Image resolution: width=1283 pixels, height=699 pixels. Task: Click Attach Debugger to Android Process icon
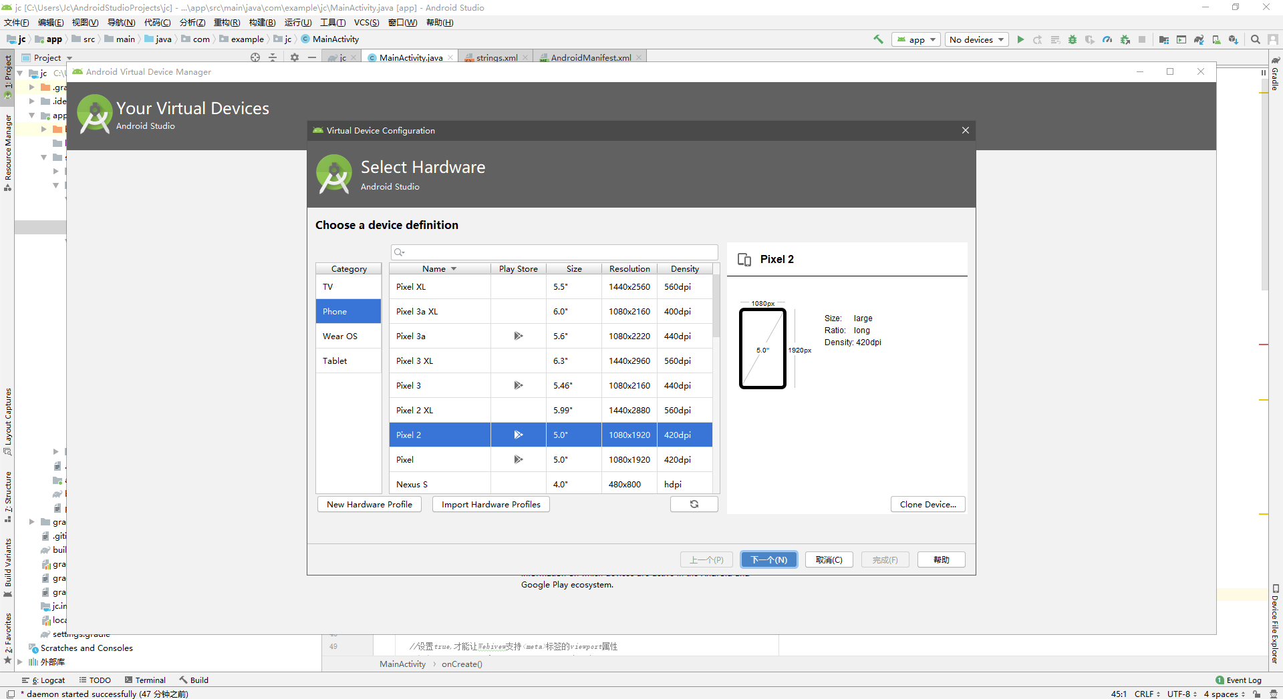coord(1125,39)
